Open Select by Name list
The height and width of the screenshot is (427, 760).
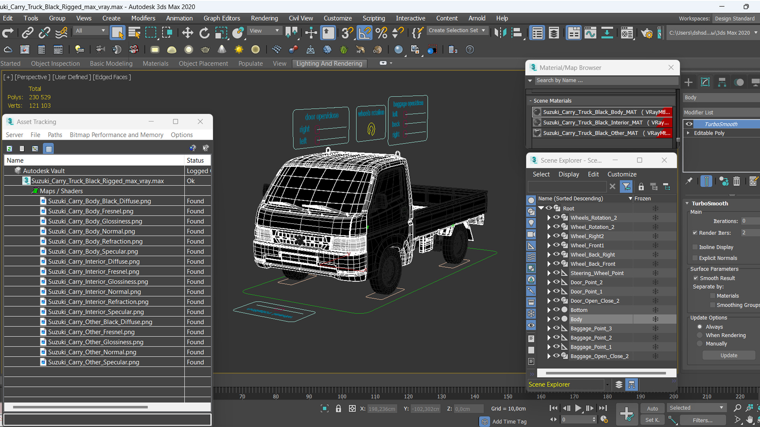point(135,33)
